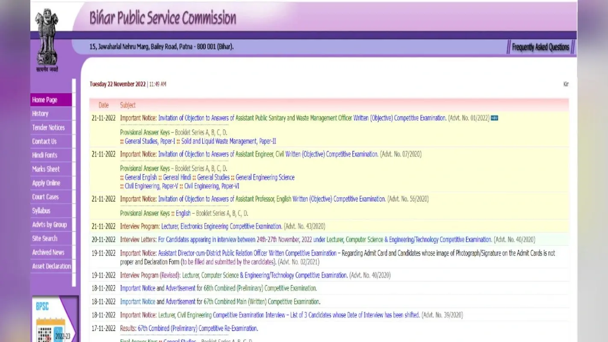Image resolution: width=608 pixels, height=342 pixels.
Task: Open the General English answer key
Action: tap(141, 177)
